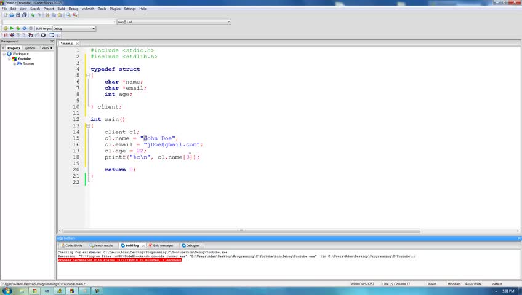Click the Debugging windows icon
Viewport: 522px width, 295px height.
[x=52, y=35]
